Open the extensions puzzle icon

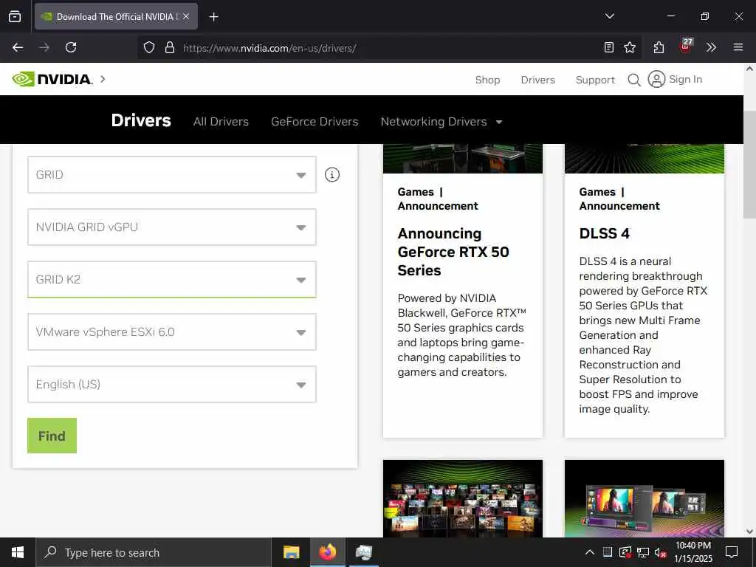pos(659,47)
